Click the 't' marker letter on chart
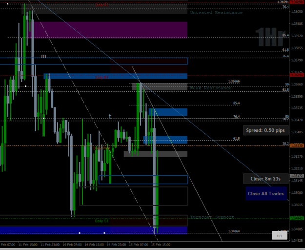This screenshot has width=305, height=250. pyautogui.click(x=110, y=117)
